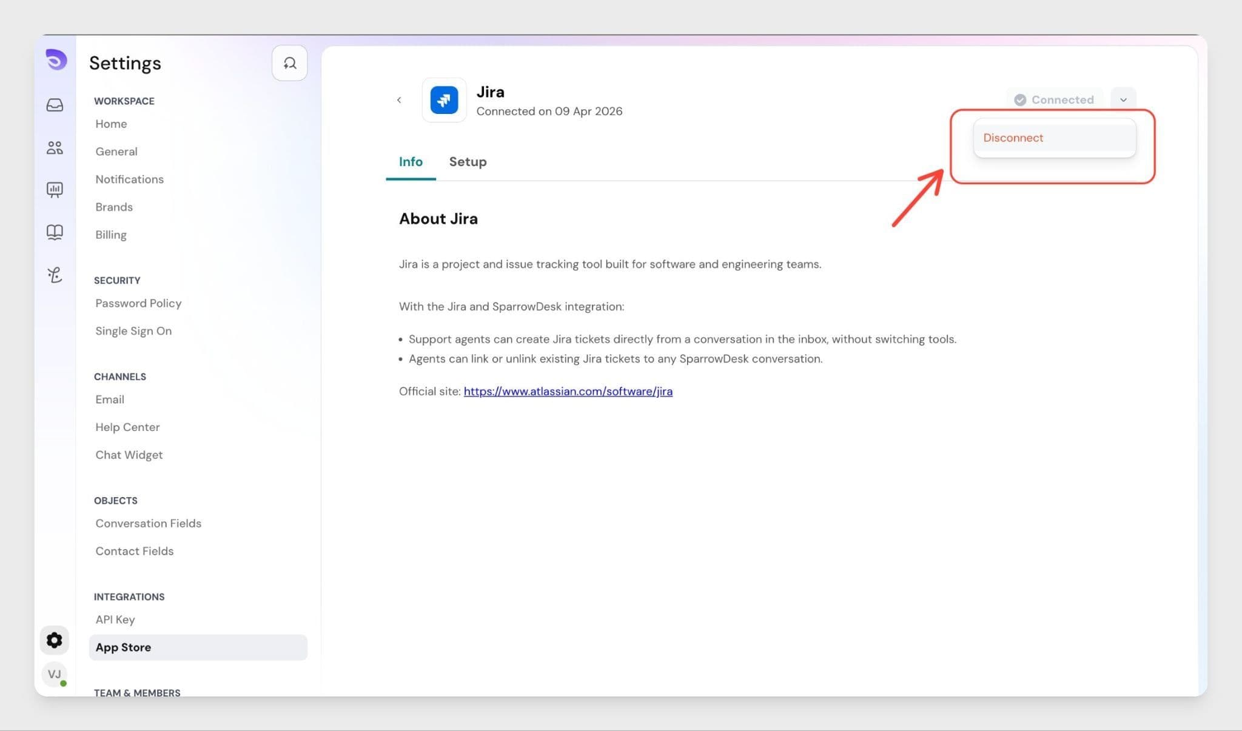Click the VJ user avatar
The image size is (1242, 731).
[55, 674]
